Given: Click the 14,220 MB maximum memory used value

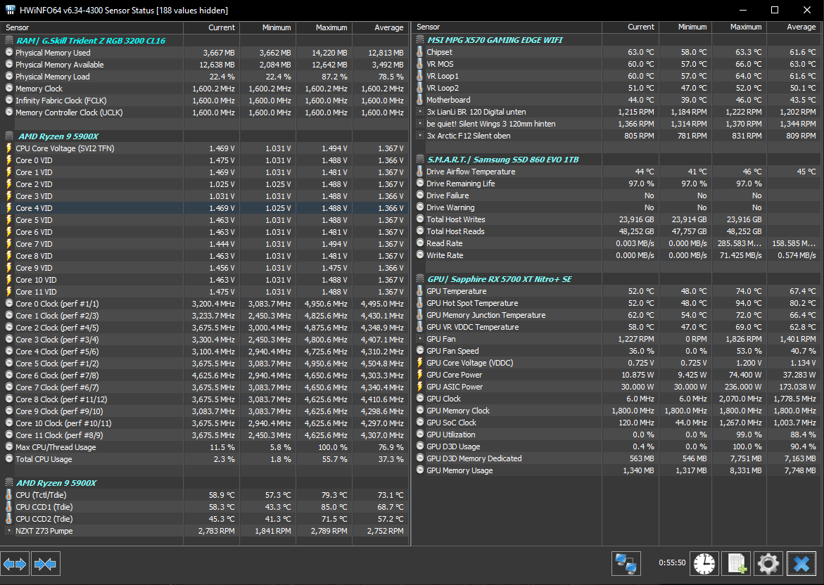Looking at the screenshot, I should coord(329,53).
